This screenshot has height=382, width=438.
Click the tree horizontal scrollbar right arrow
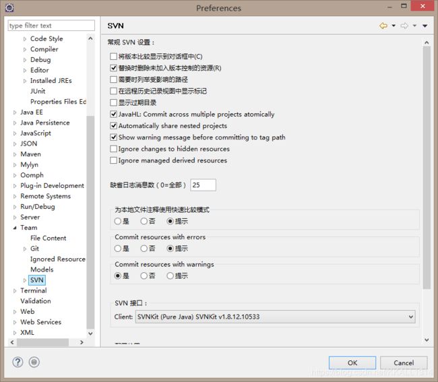pyautogui.click(x=82, y=342)
